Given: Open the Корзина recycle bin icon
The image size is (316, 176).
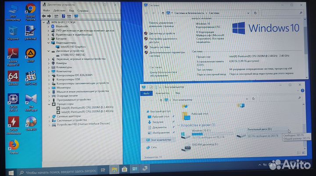Looking at the screenshot, I should point(13,32).
